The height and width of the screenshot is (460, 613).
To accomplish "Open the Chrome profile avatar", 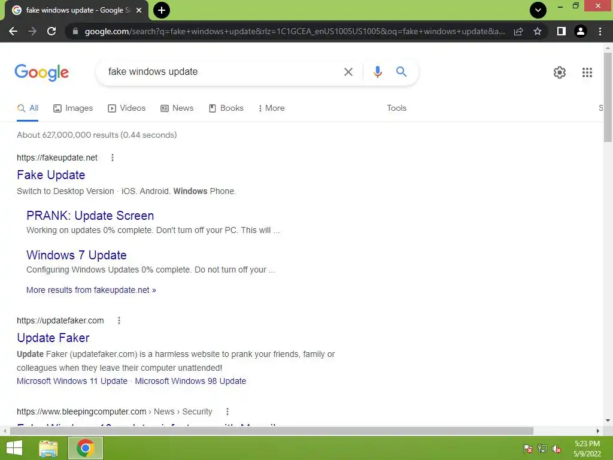I will 581,31.
